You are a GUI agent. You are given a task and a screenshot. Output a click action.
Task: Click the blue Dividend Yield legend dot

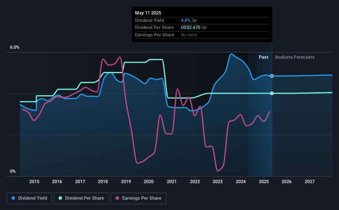(13, 198)
